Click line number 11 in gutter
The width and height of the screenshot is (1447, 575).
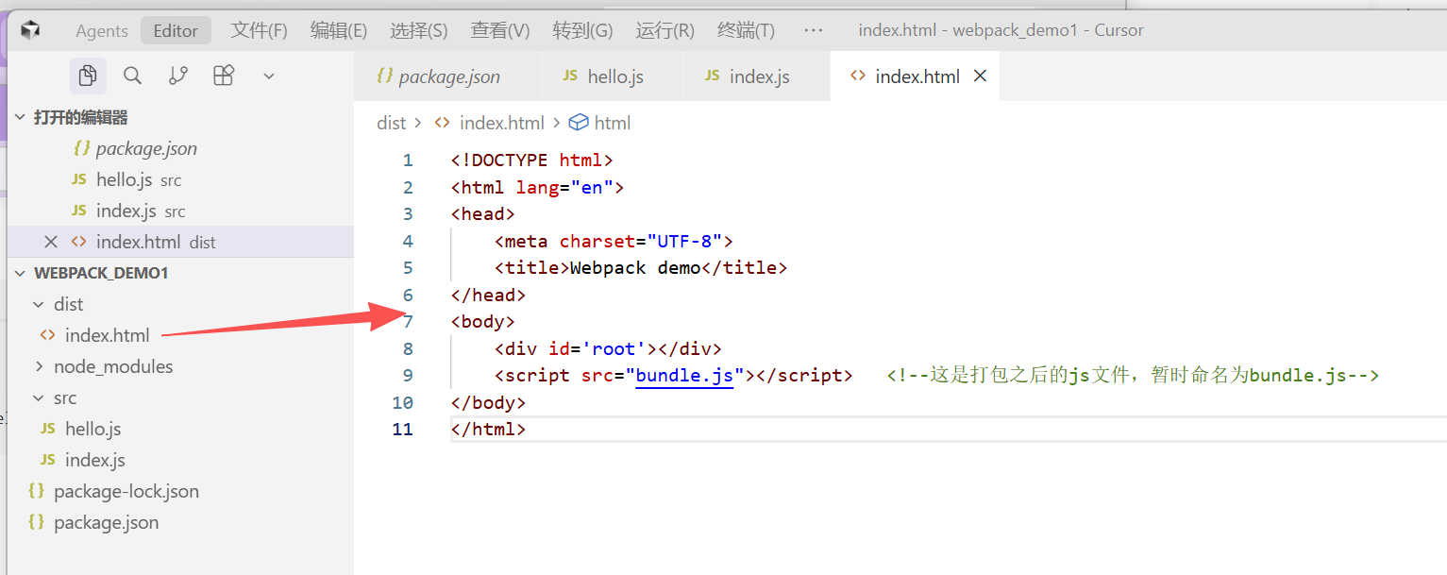[403, 430]
